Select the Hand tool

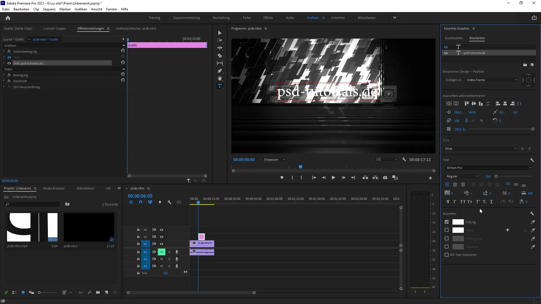(x=220, y=79)
